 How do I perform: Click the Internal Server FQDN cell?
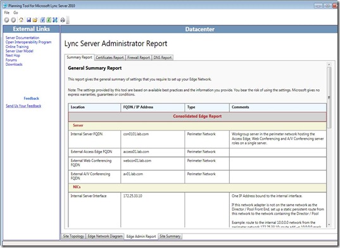(94, 139)
